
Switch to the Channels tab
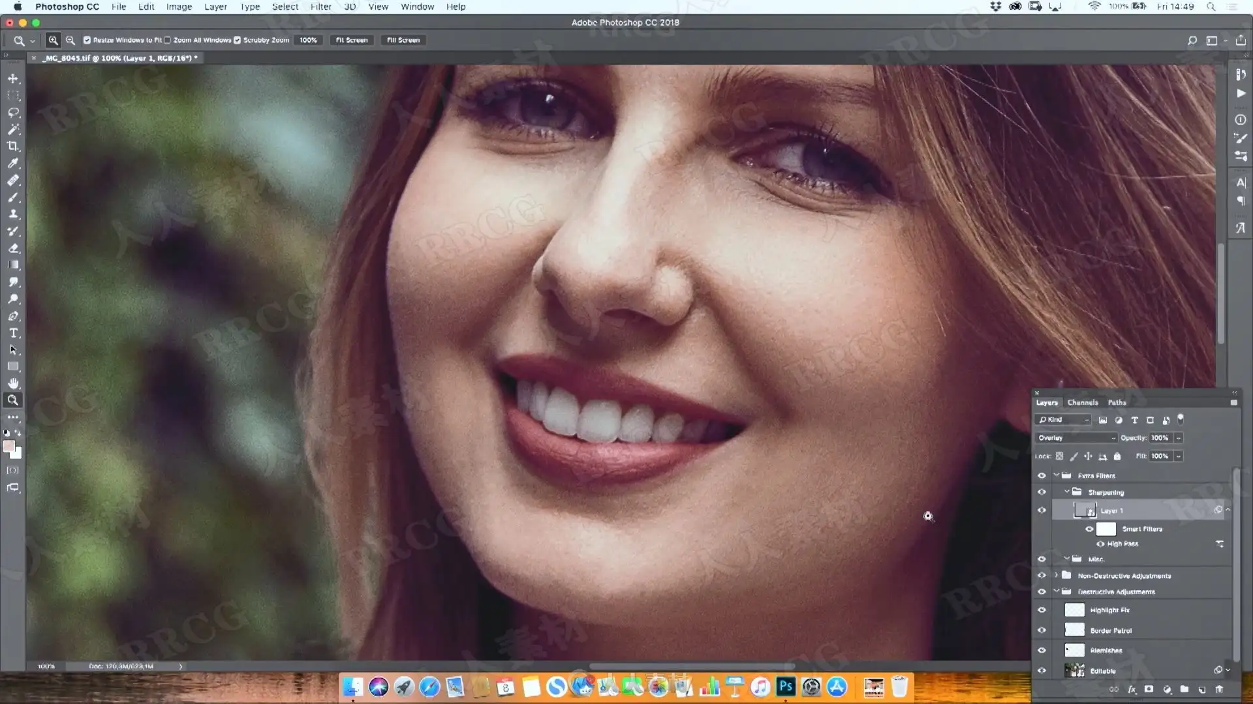[1082, 402]
